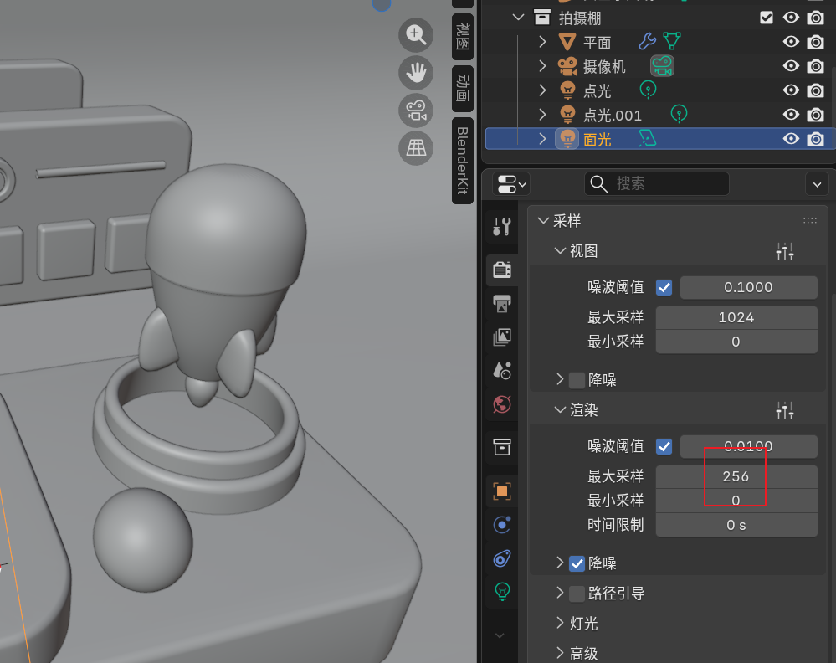Enable the 路径引导 checkbox
Screen dimensions: 836x663
pyautogui.click(x=577, y=594)
